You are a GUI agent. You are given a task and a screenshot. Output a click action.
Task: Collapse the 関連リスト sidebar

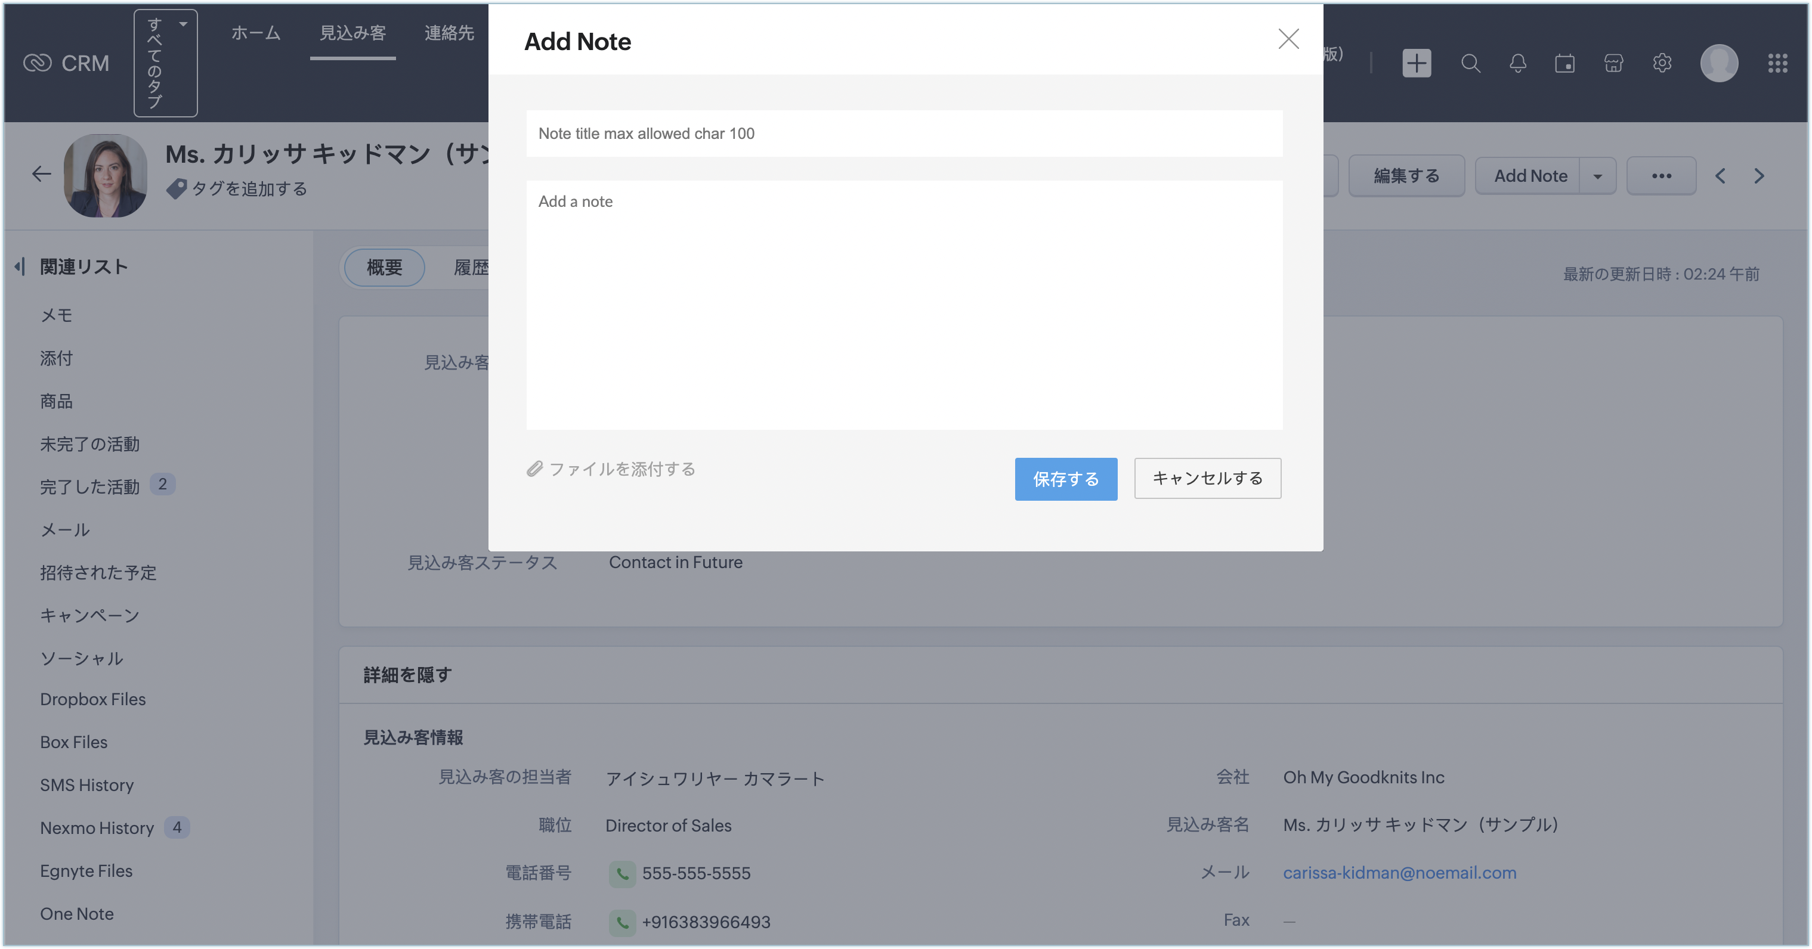tap(20, 266)
